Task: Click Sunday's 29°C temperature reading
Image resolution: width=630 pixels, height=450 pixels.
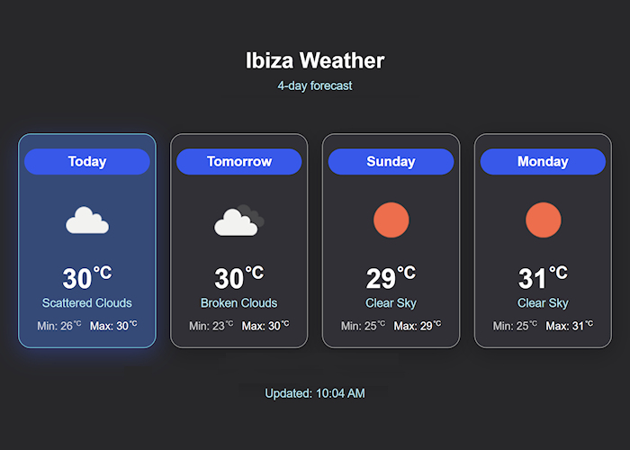Action: 391,277
